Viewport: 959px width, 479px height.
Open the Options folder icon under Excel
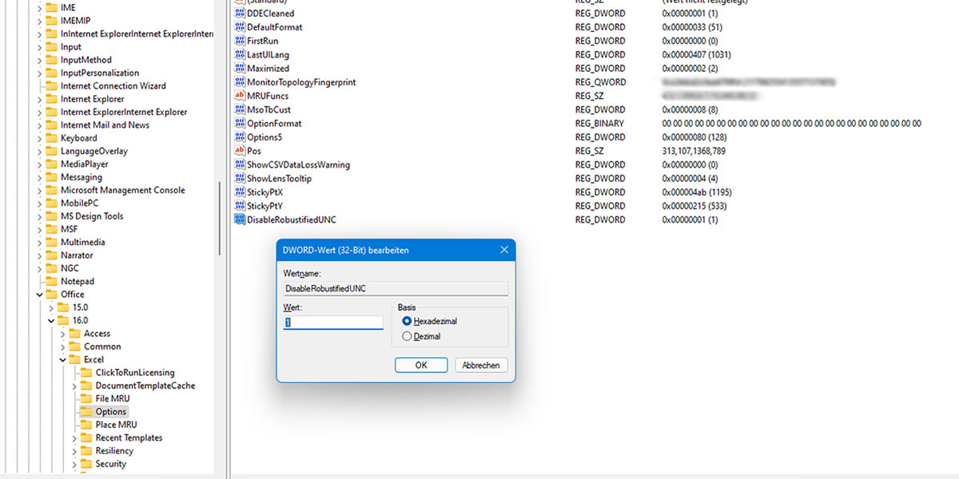86,412
